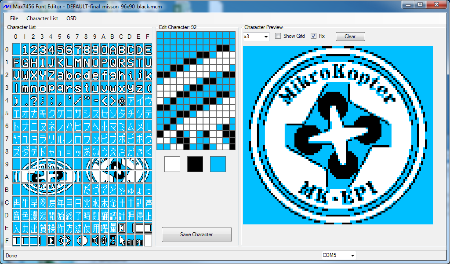This screenshot has width=450, height=264.
Task: Pick the AM glyph in row F
Action: [131, 241]
